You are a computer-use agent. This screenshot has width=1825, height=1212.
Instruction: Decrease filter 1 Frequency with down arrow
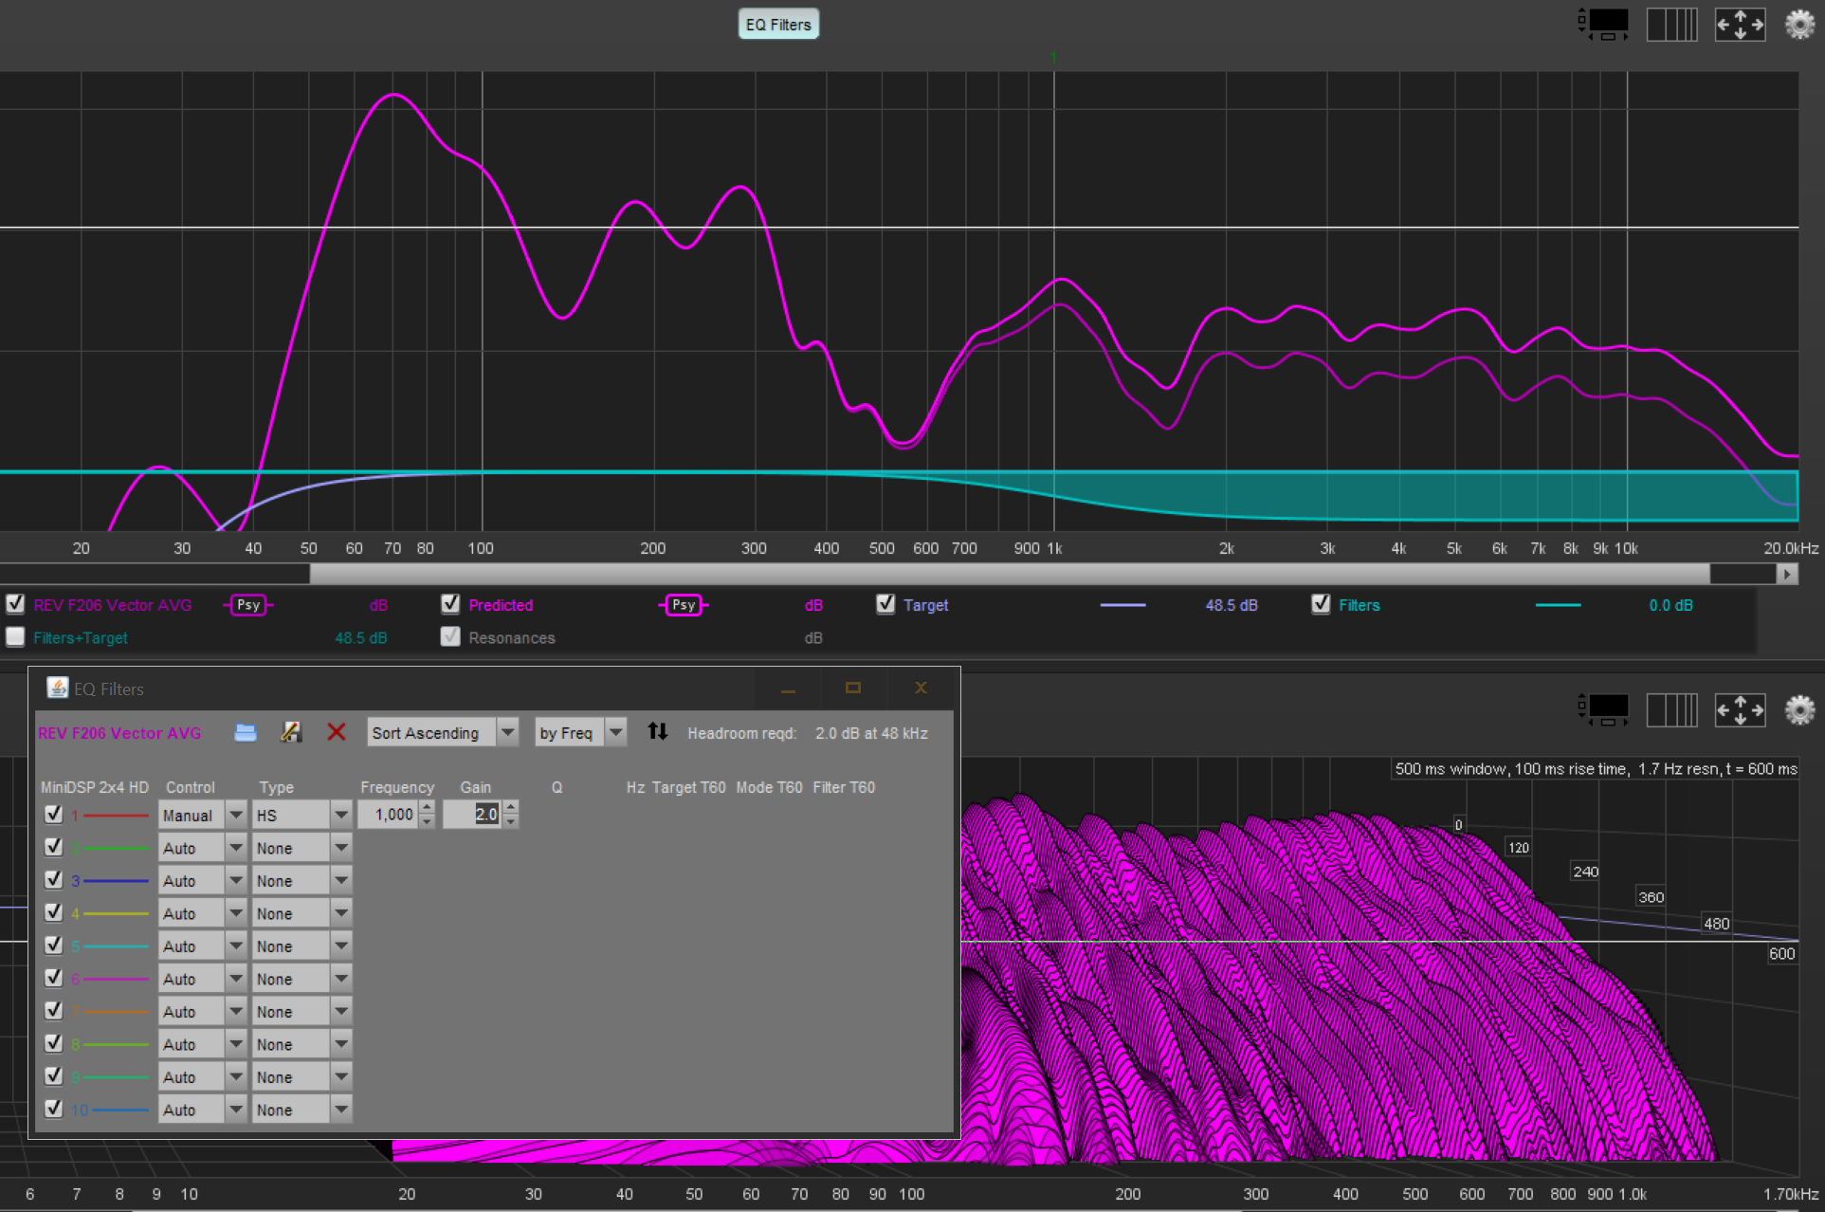(x=427, y=821)
